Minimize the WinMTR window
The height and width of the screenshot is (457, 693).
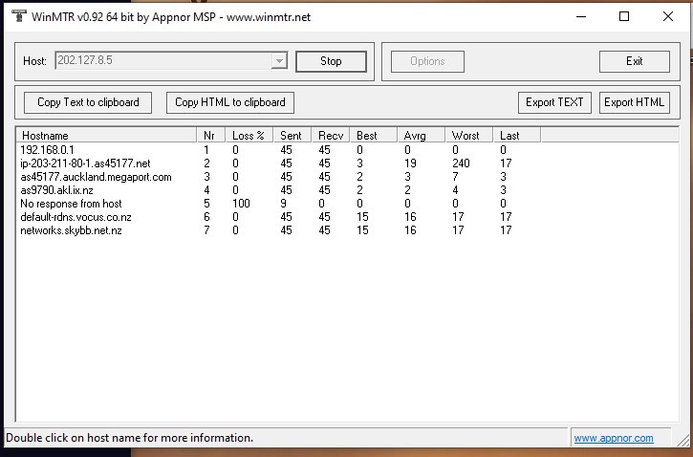(581, 17)
